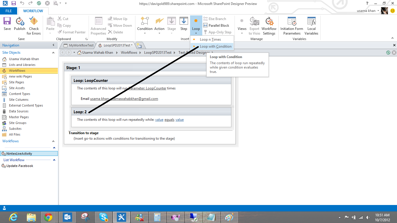Switch to MyWorkflowTest document tab

(78, 45)
